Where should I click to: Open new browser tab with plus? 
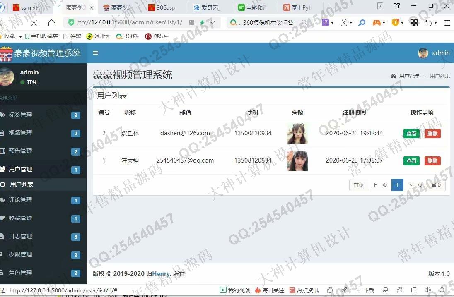pyautogui.click(x=331, y=7)
